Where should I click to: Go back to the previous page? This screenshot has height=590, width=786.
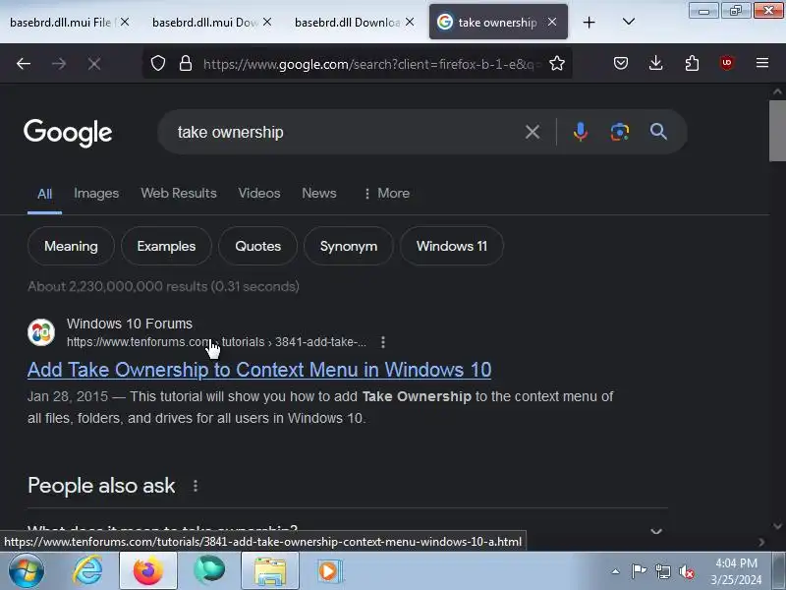[24, 64]
